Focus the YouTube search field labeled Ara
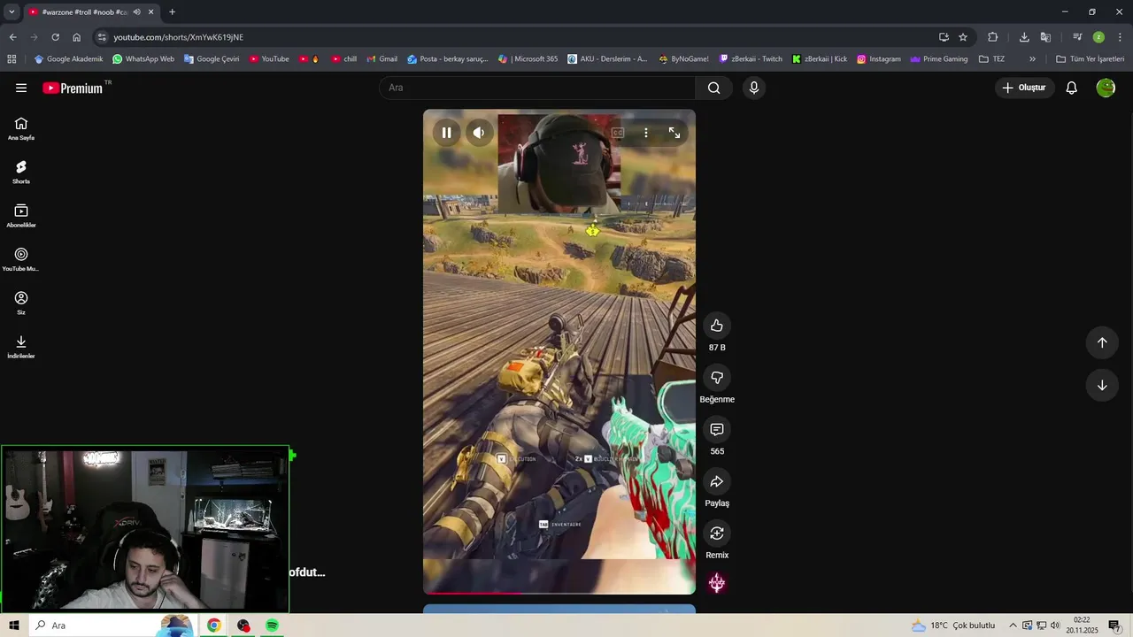 pos(537,88)
